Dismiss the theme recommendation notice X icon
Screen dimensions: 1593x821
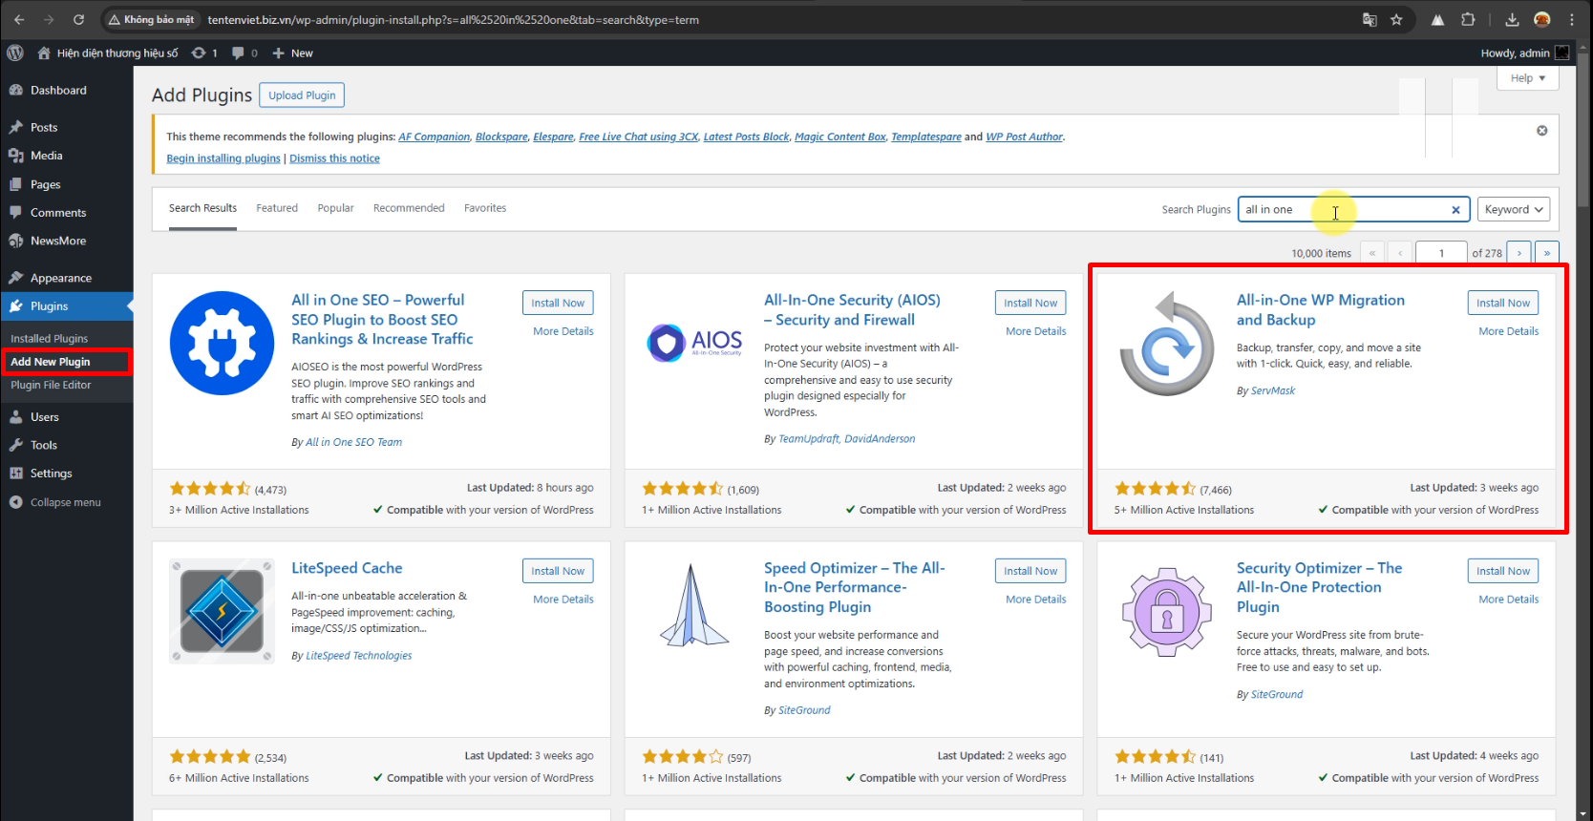[1541, 131]
